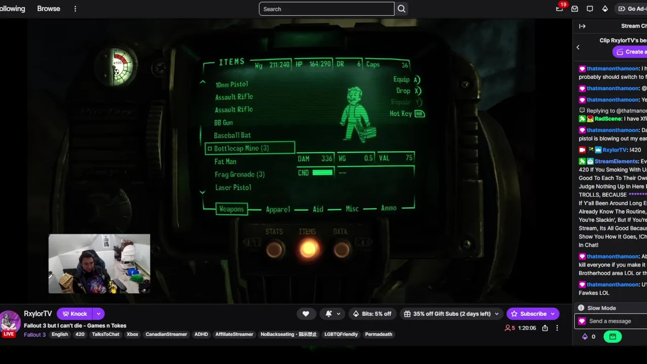Click the Create clip button in chat banner
Screen dimensions: 647x364
coord(630,52)
